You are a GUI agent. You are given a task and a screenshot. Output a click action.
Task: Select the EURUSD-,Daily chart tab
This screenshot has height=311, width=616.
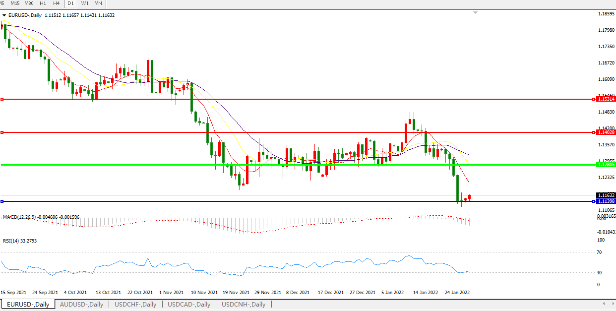[28, 304]
